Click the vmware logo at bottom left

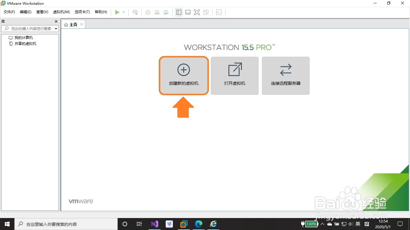pos(81,201)
